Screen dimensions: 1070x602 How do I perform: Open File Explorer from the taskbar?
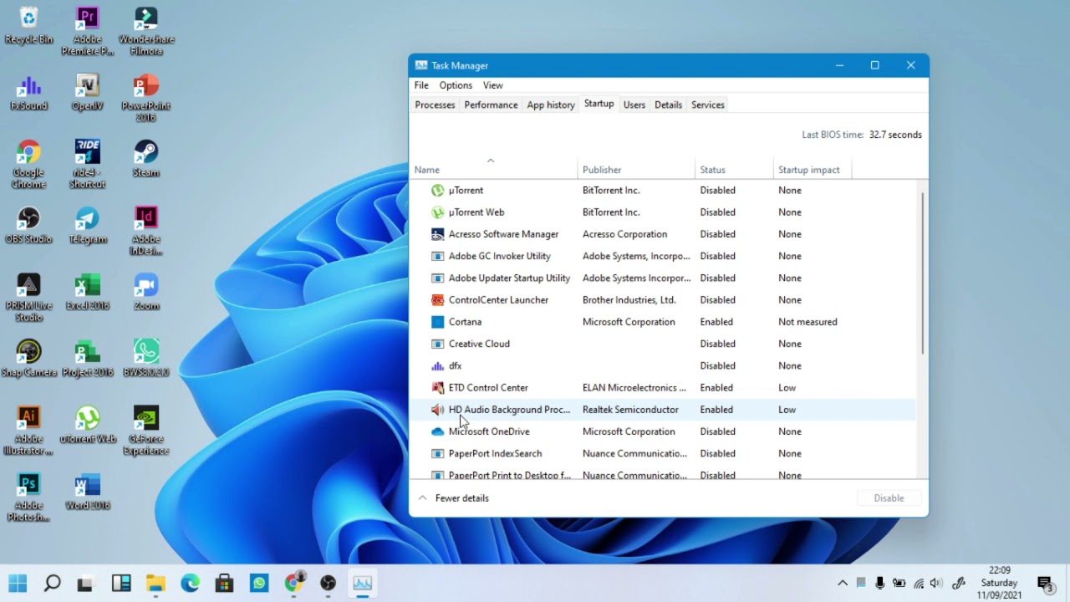point(155,583)
